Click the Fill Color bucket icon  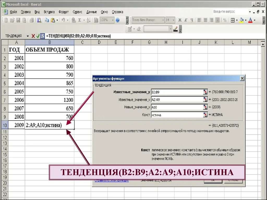point(242,20)
